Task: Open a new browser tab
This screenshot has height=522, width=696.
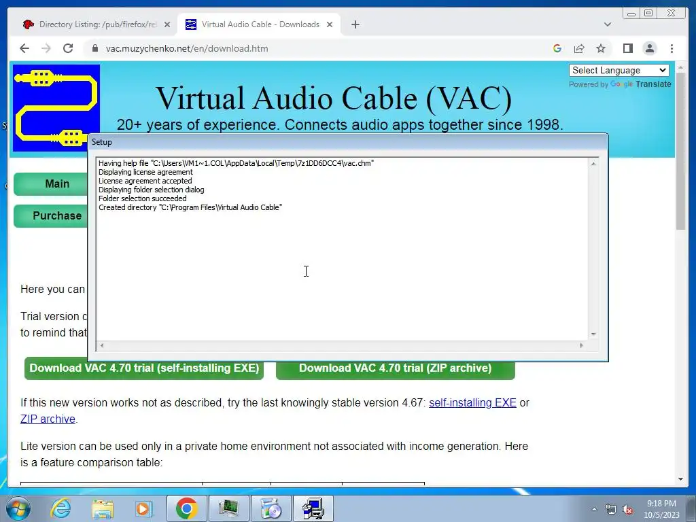Action: (x=355, y=24)
